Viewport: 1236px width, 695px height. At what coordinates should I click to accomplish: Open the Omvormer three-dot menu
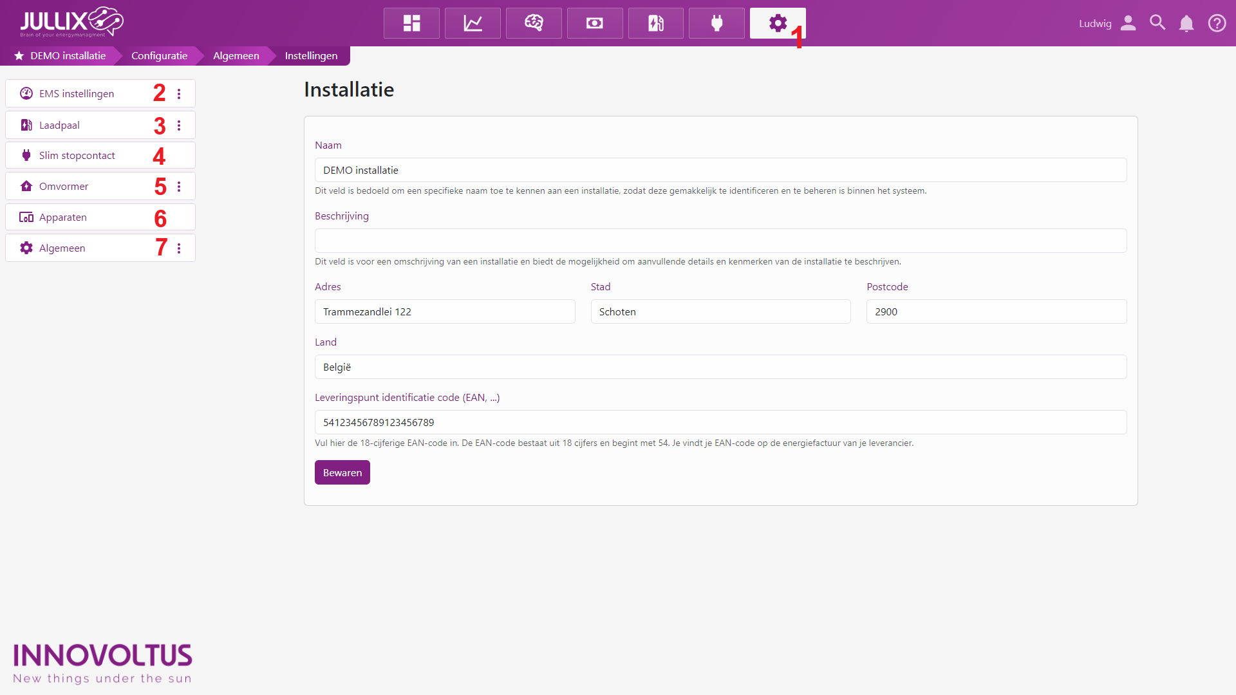coord(179,187)
